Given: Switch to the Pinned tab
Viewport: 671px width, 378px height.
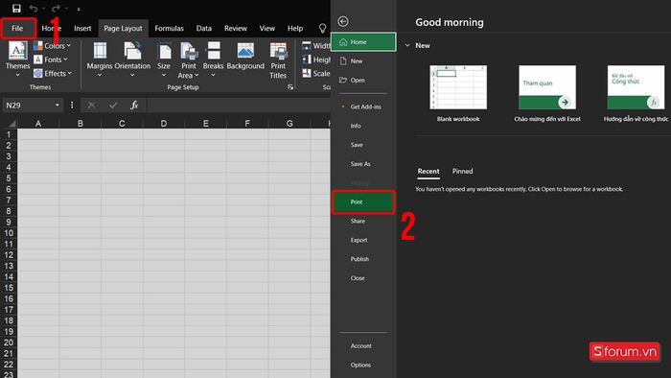Looking at the screenshot, I should [x=463, y=171].
